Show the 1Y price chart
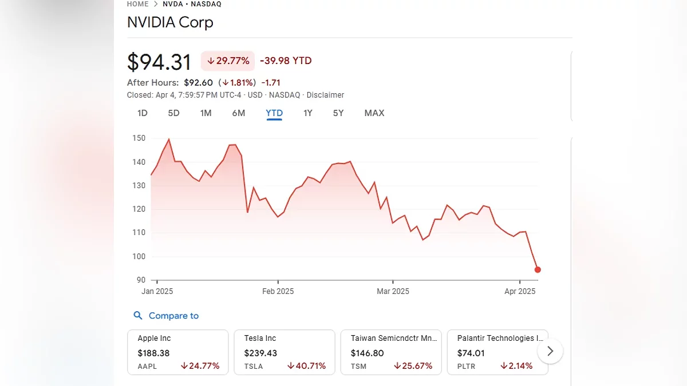Screen dimensions: 687x386 click(x=308, y=113)
